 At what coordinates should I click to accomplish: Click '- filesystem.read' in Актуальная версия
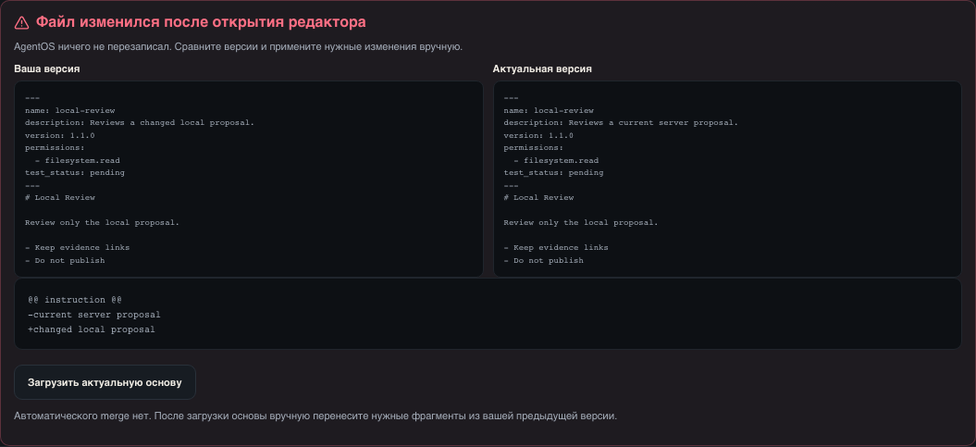point(556,160)
